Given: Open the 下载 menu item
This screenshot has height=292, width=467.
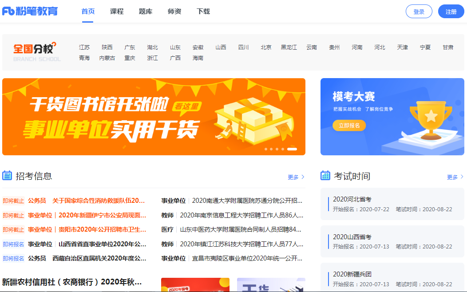Looking at the screenshot, I should tap(203, 11).
